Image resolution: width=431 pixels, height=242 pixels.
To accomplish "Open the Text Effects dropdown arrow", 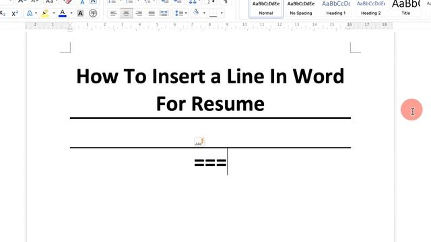I will tap(36, 13).
